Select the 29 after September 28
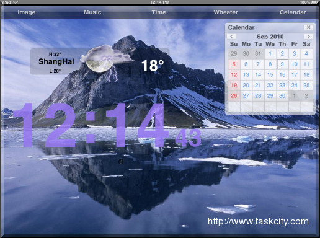 pyautogui.click(x=270, y=96)
